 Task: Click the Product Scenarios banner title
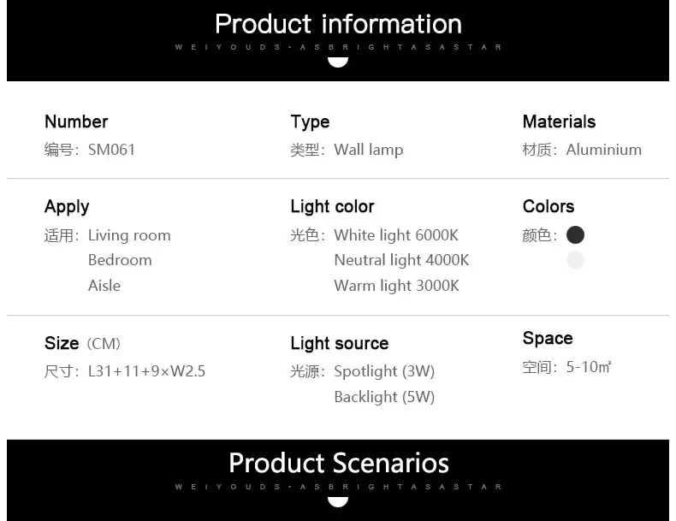(338, 464)
